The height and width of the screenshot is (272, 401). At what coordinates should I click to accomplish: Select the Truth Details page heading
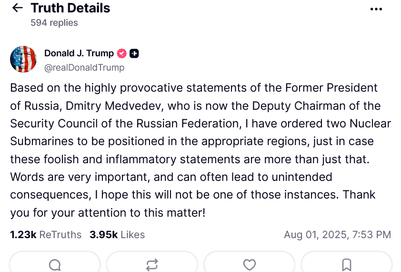tap(70, 8)
